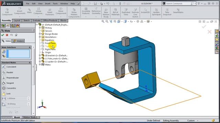Screen dimensions: 220x123
Task: Click Equations in the design tree
Action: (49, 40)
